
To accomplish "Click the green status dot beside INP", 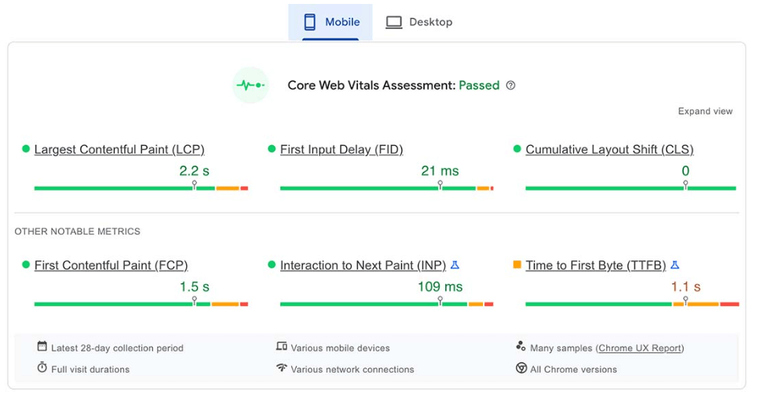I will click(272, 265).
